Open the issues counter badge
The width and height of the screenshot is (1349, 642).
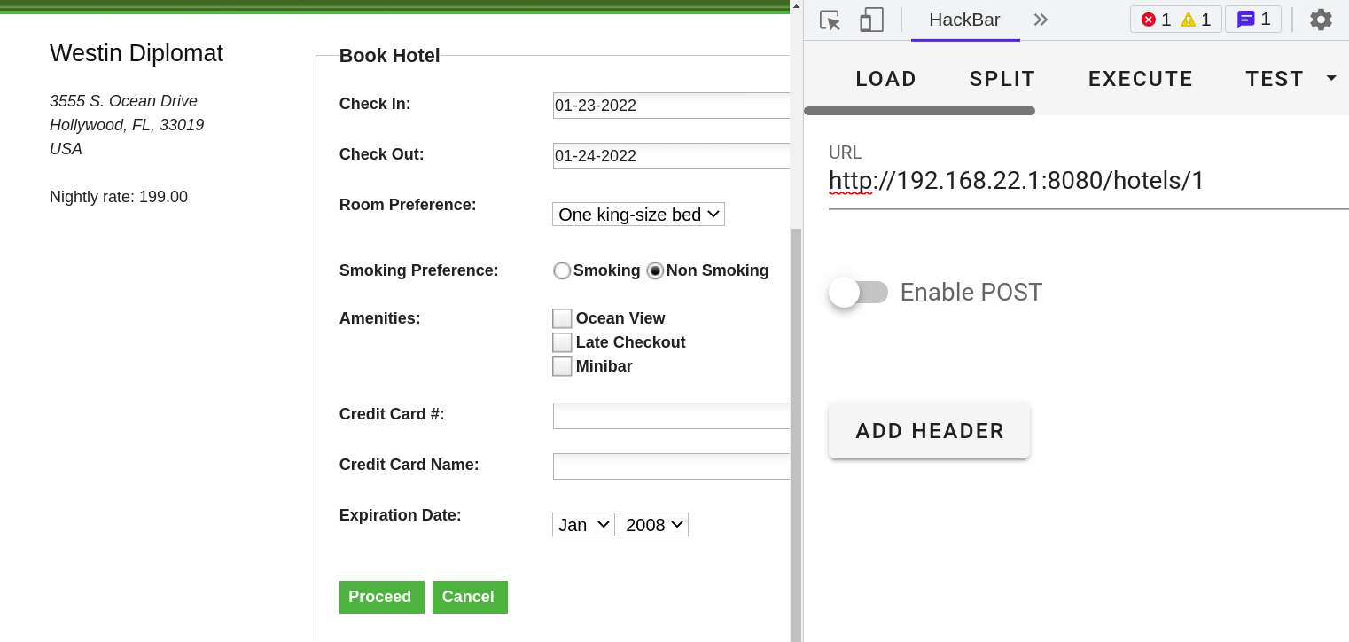tap(1253, 20)
